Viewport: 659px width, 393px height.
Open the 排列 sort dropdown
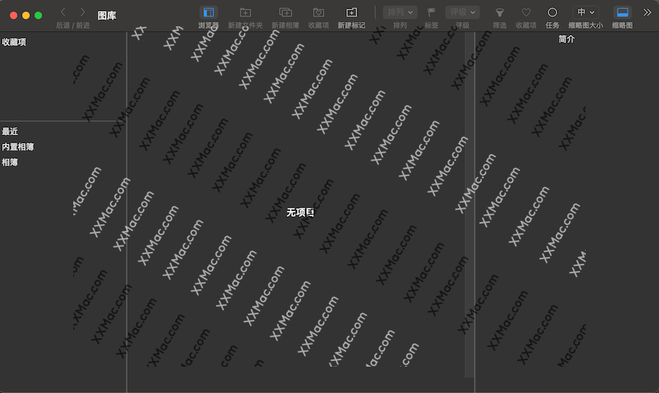click(400, 12)
